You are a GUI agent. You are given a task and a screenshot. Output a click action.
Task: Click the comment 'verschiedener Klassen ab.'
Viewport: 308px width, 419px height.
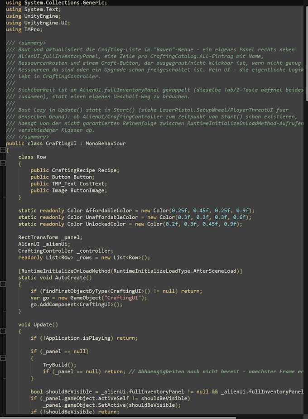click(56, 130)
